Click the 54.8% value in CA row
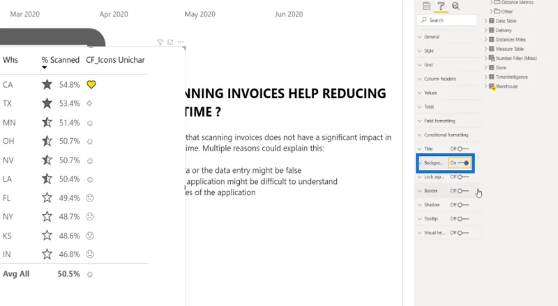This screenshot has height=306, width=558. 69,84
